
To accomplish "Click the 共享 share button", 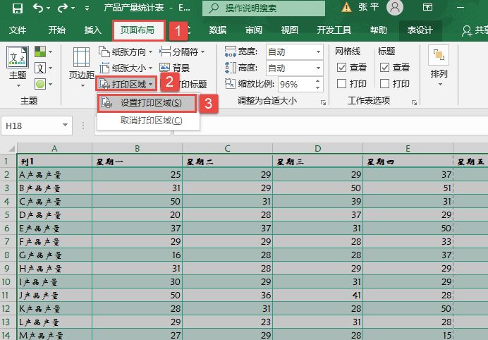I will 475,30.
